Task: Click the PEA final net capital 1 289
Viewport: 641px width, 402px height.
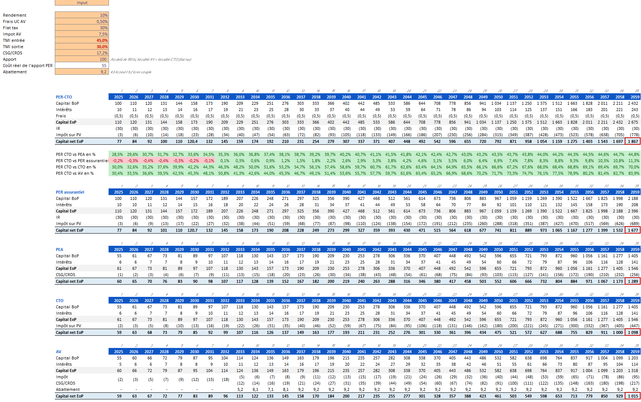Action: 633,281
